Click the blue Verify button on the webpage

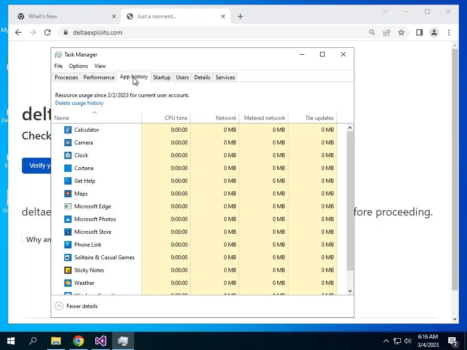[x=36, y=165]
